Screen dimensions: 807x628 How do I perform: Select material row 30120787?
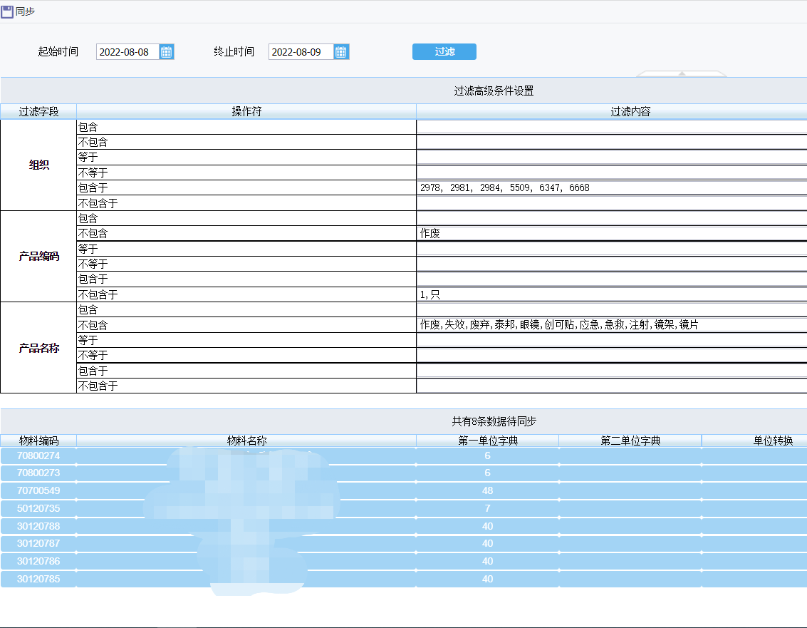pyautogui.click(x=403, y=543)
